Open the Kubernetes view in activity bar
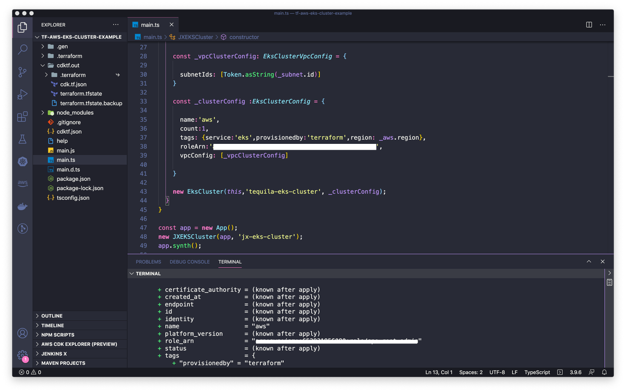 pos(22,162)
